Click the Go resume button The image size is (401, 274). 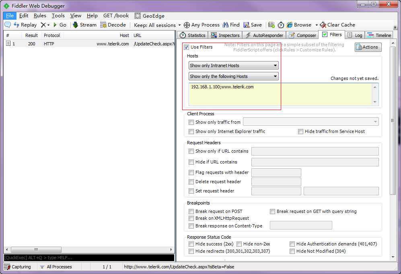tap(60, 25)
